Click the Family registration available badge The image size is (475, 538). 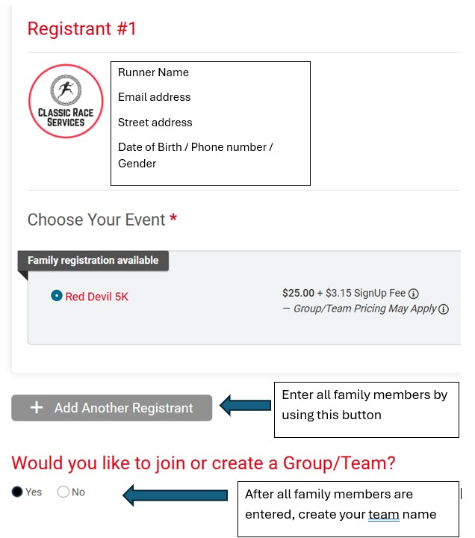pos(93,261)
